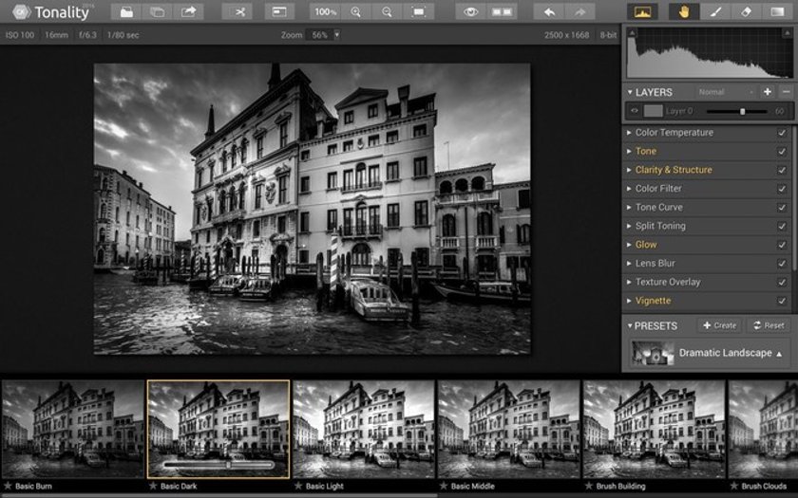
Task: Open the layer blend mode Normal dropdown
Action: tap(725, 92)
